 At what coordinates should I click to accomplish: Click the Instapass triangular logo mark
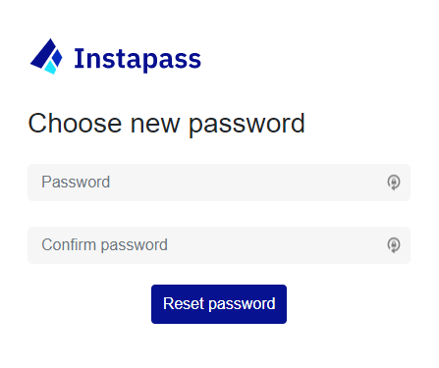click(46, 56)
